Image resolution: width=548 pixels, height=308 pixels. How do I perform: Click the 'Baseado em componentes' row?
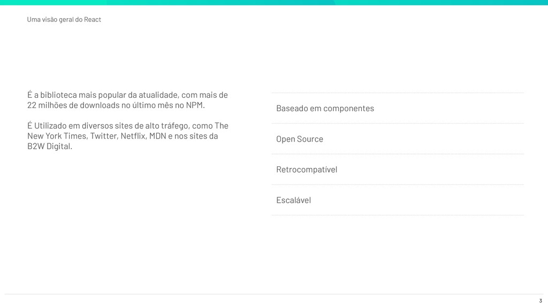click(398, 108)
